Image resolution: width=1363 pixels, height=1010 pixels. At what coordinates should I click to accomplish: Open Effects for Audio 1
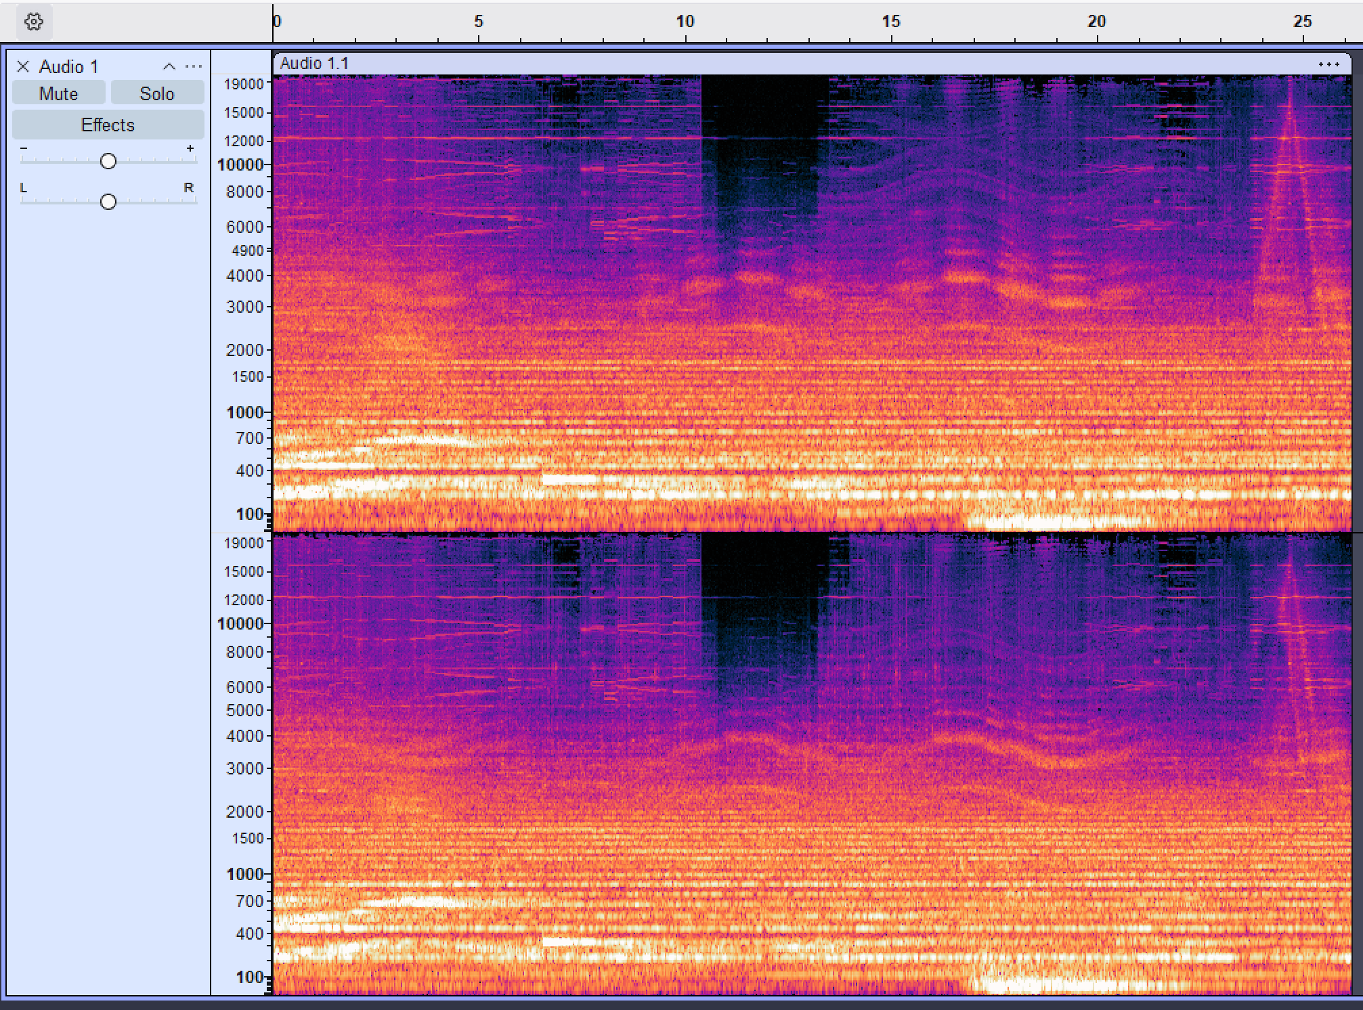coord(108,125)
